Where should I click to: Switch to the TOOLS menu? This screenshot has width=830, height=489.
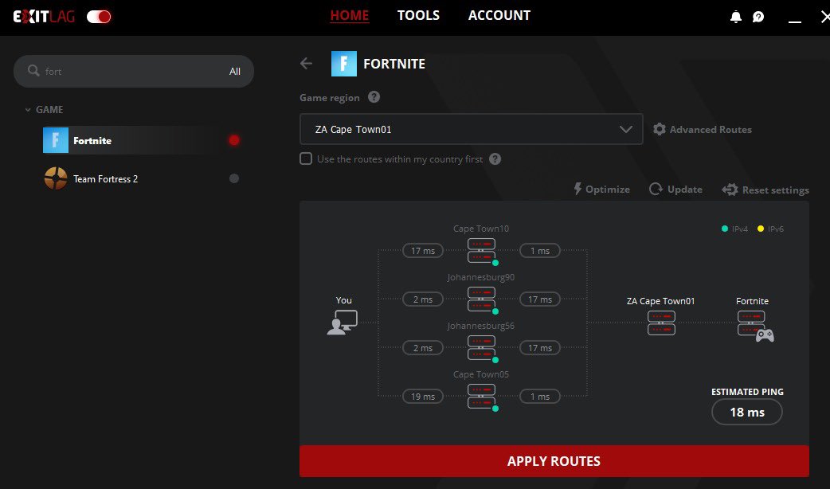pyautogui.click(x=418, y=15)
